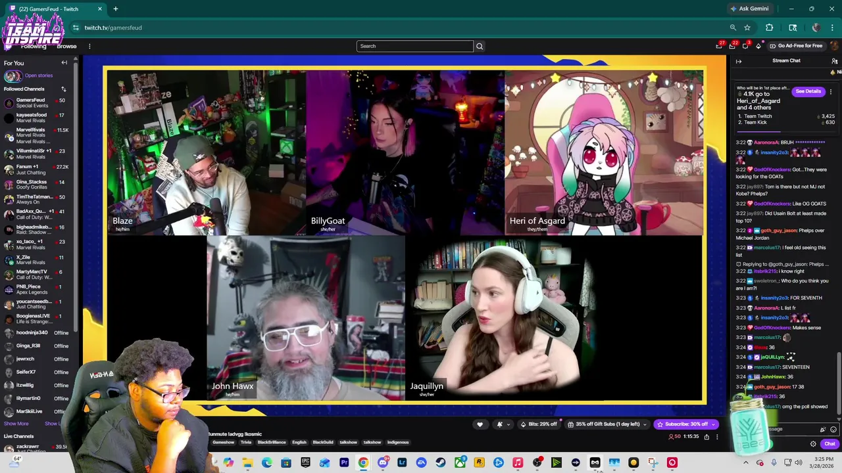Click Go Ad-Free for Free button

(x=795, y=46)
